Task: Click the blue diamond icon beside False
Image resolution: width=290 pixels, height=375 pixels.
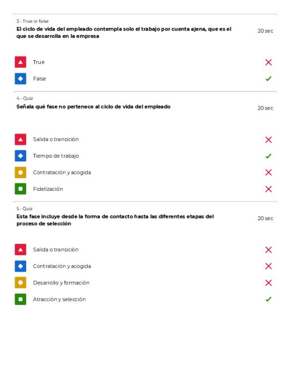Action: pos(20,79)
